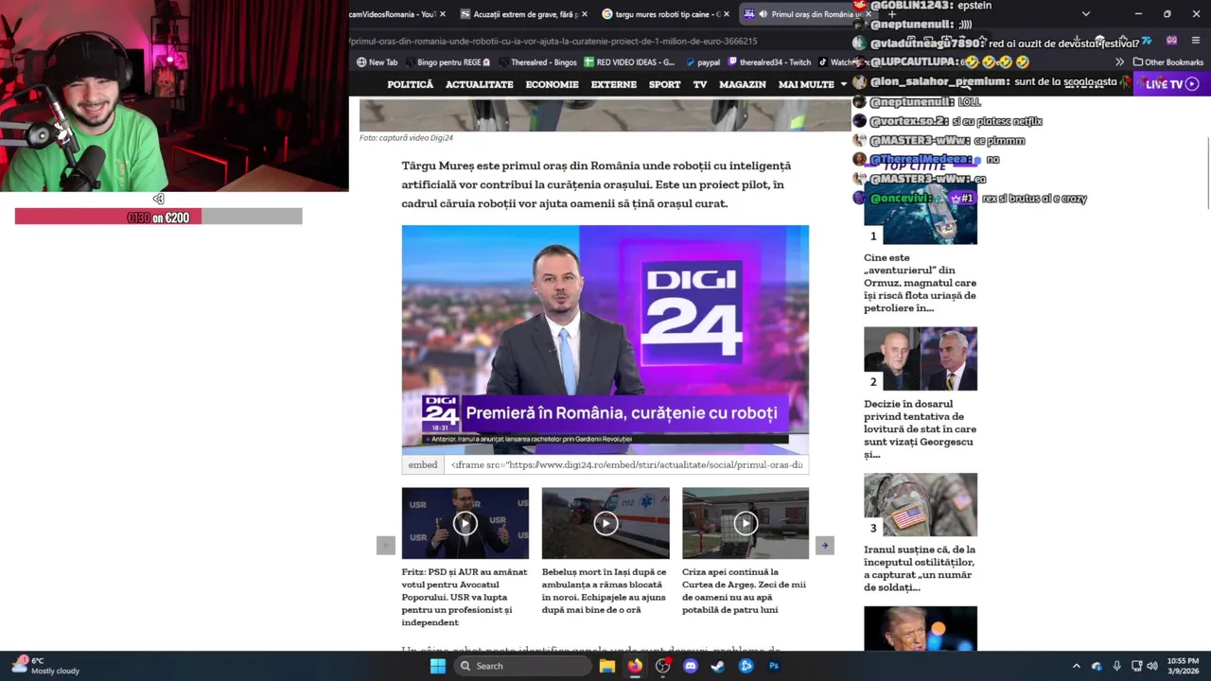The height and width of the screenshot is (681, 1211).
Task: Play the 'Fritz: PSD și AUR' video thumbnail
Action: point(465,523)
